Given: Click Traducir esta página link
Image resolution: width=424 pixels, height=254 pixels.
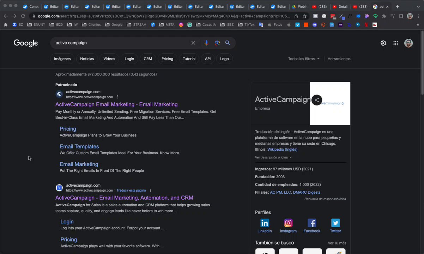Looking at the screenshot, I should coord(131,190).
